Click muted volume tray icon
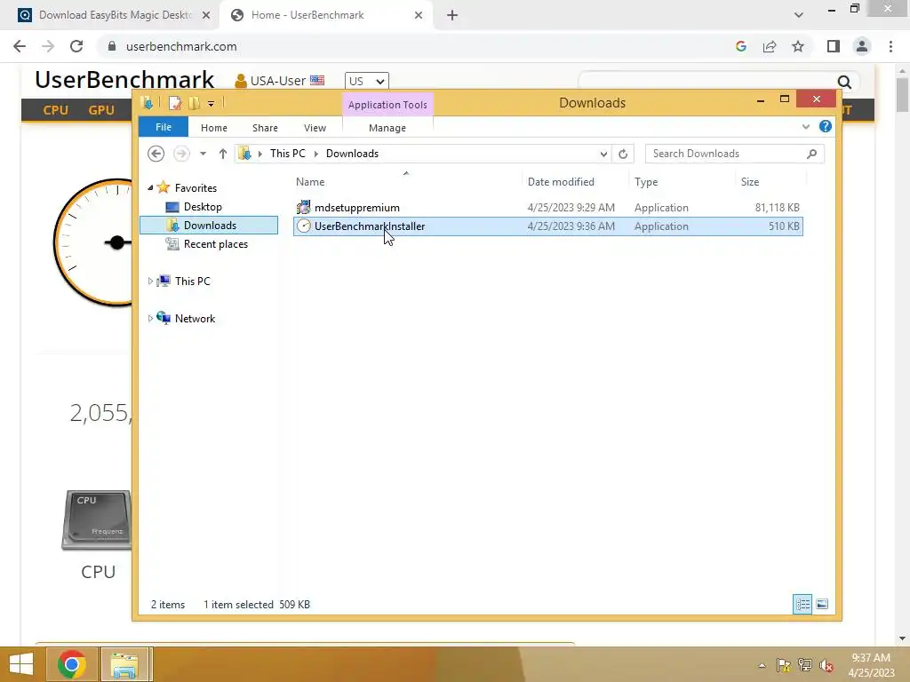Image resolution: width=910 pixels, height=682 pixels. (x=826, y=665)
